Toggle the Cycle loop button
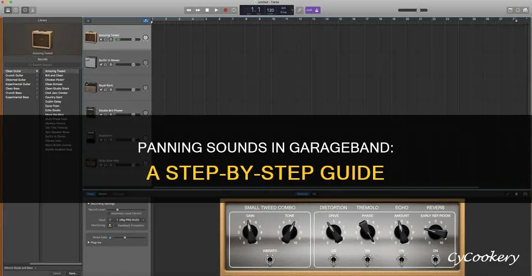The width and height of the screenshot is (532, 276). click(x=234, y=10)
